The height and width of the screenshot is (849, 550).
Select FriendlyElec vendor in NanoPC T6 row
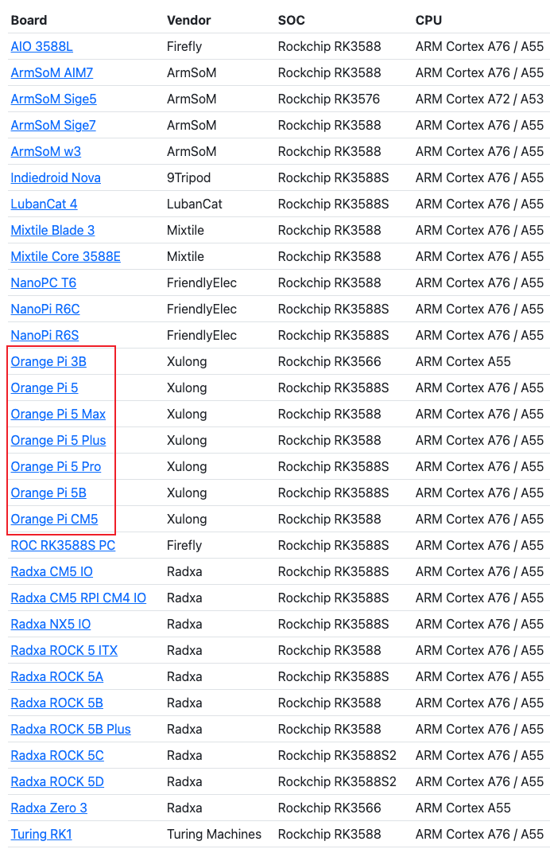[x=202, y=282]
